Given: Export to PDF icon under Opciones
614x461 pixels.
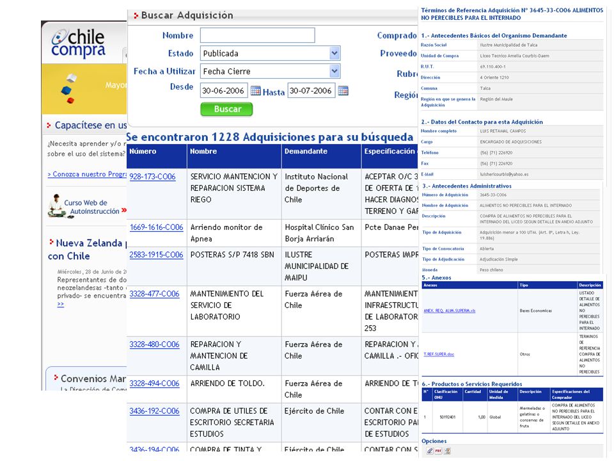Looking at the screenshot, I should 438,451.
